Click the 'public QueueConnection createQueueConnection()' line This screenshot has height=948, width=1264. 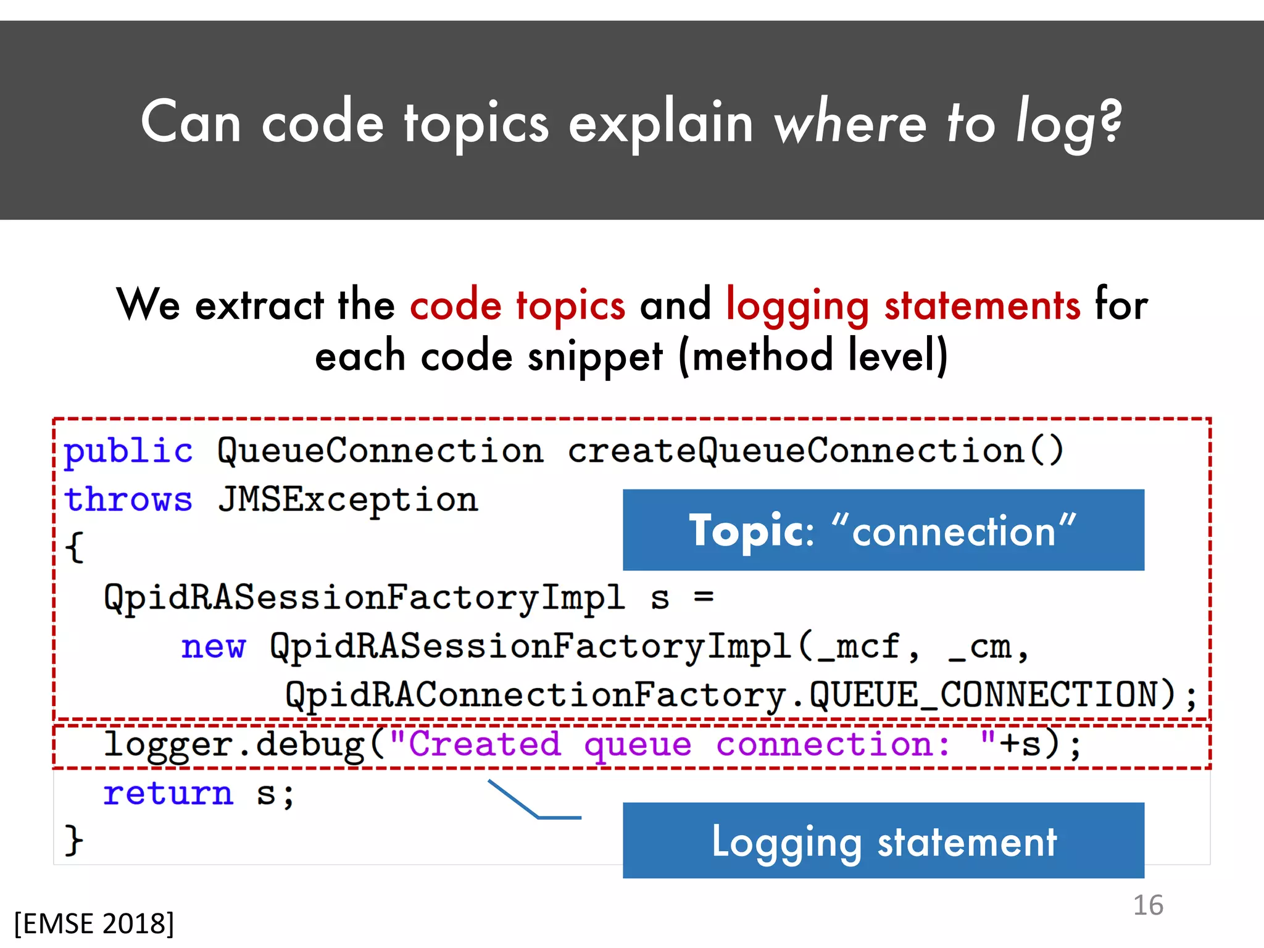click(x=563, y=451)
